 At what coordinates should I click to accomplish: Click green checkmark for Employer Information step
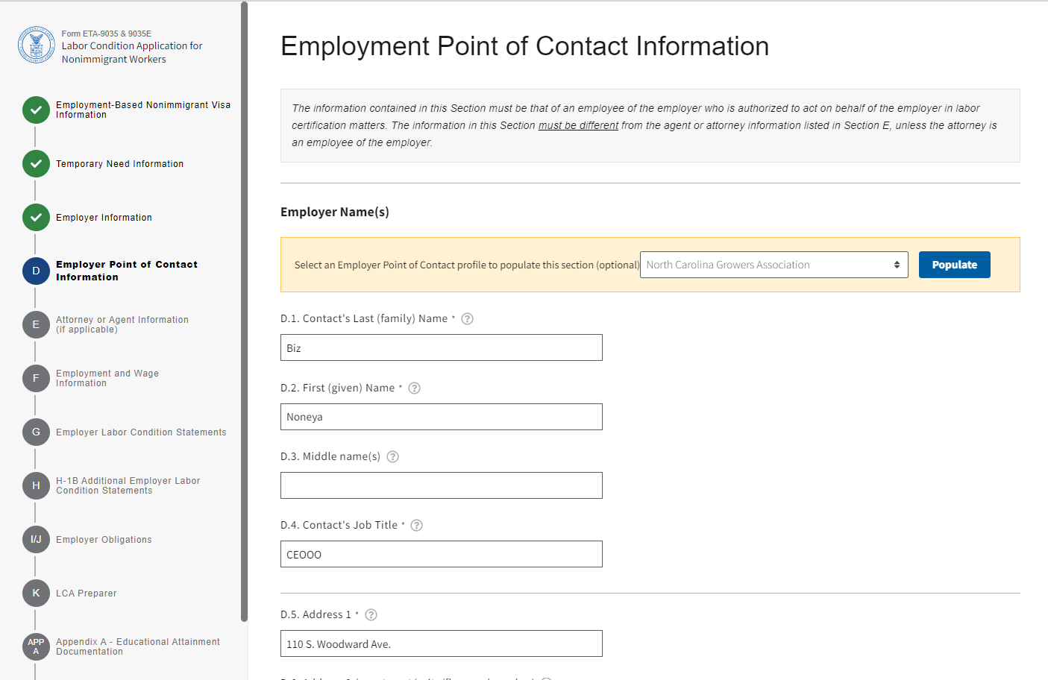[x=36, y=218]
